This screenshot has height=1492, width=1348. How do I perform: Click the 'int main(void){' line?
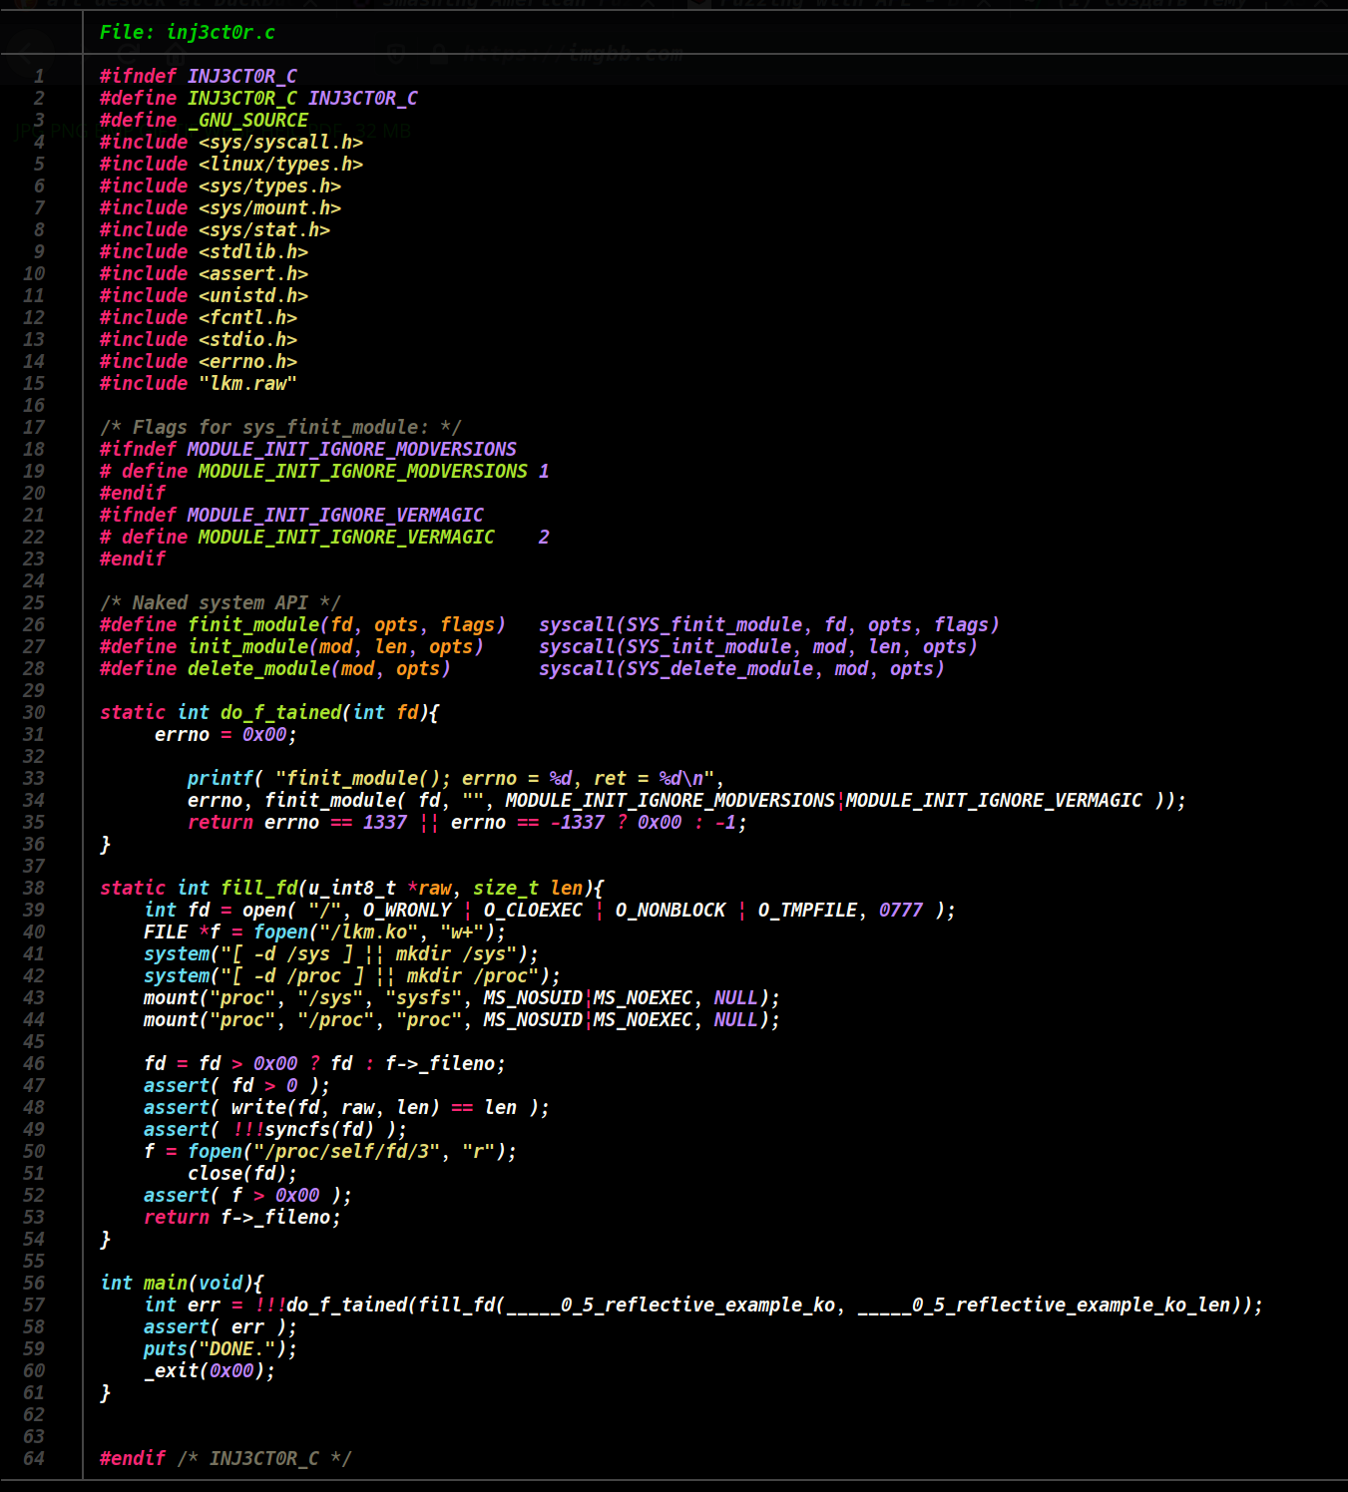[x=183, y=1283]
